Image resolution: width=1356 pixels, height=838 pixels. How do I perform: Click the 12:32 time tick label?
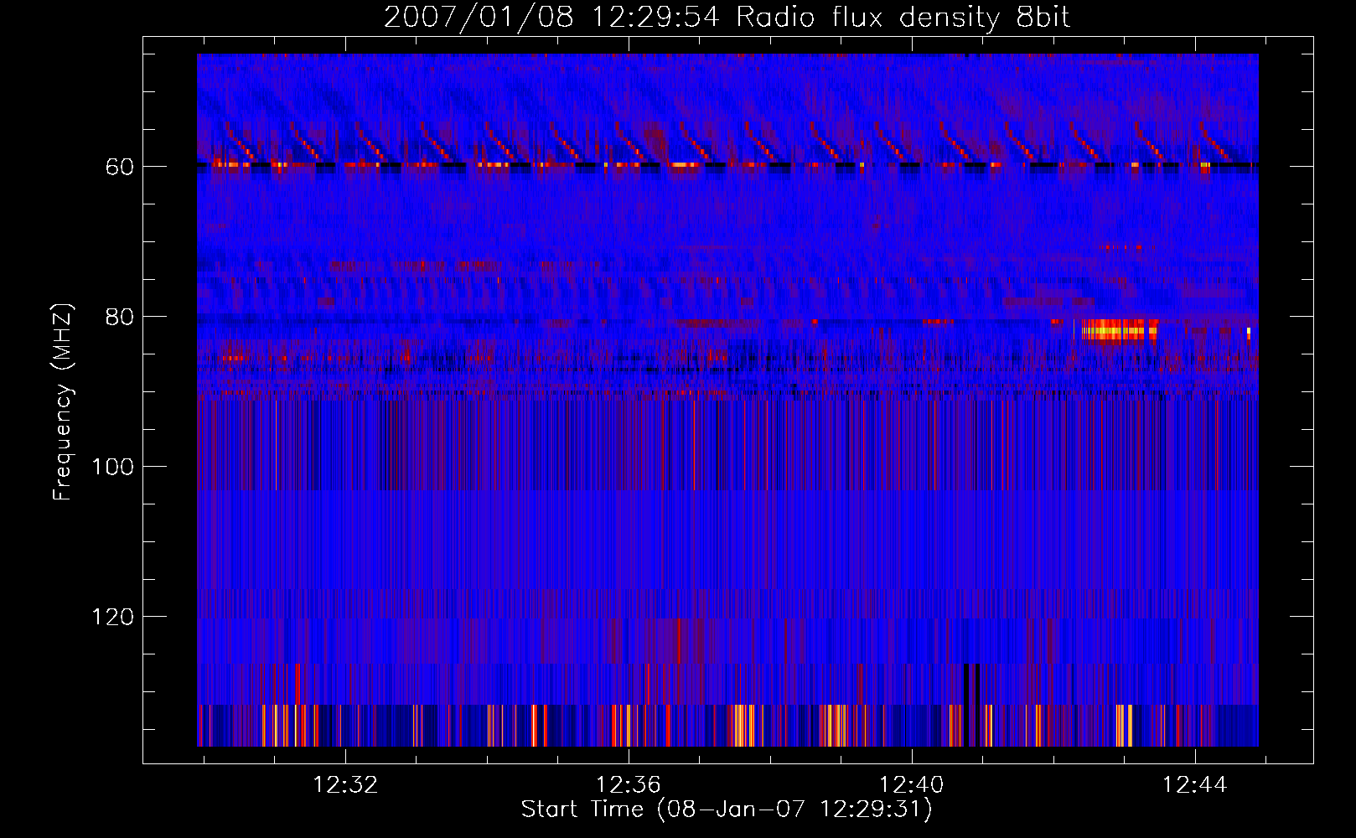[345, 784]
